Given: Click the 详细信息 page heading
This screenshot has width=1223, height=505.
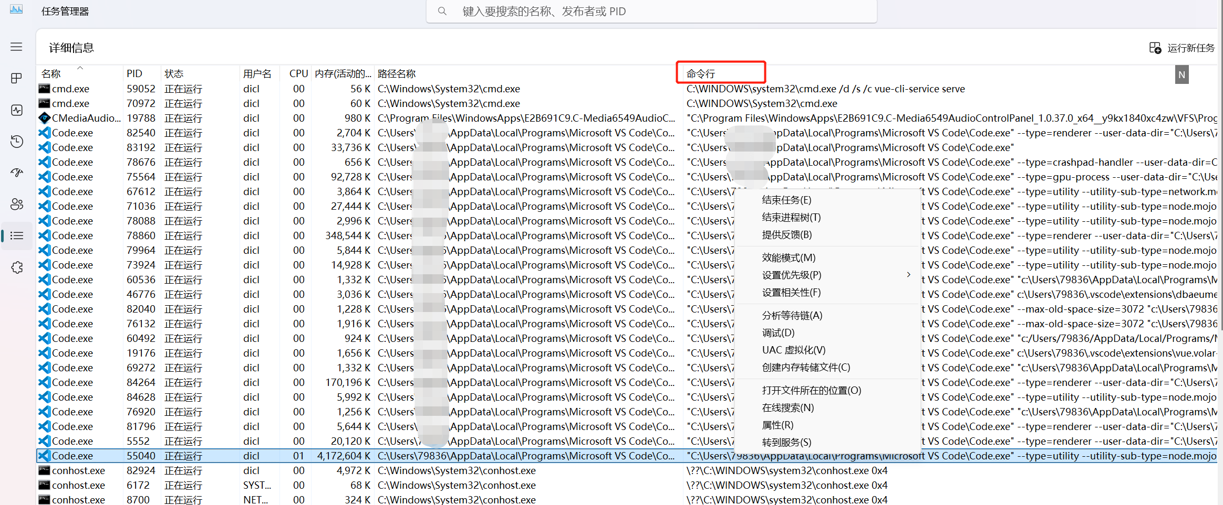Looking at the screenshot, I should [71, 48].
